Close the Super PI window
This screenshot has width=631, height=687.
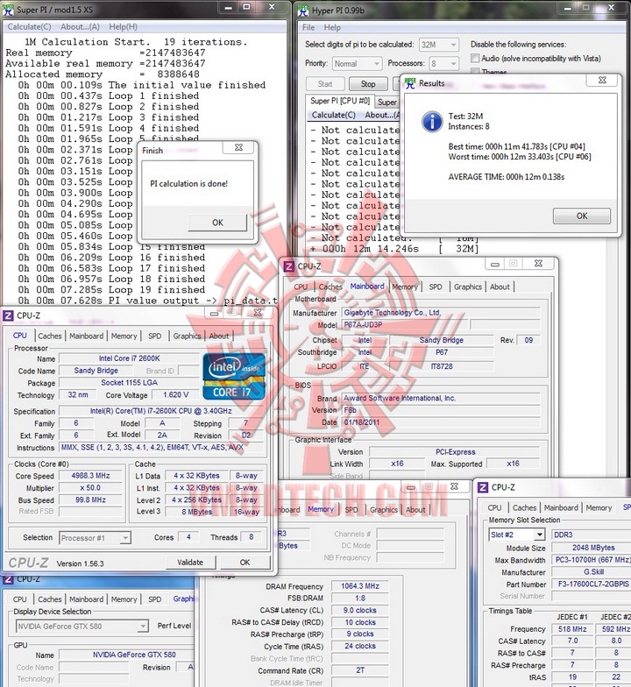[272, 7]
